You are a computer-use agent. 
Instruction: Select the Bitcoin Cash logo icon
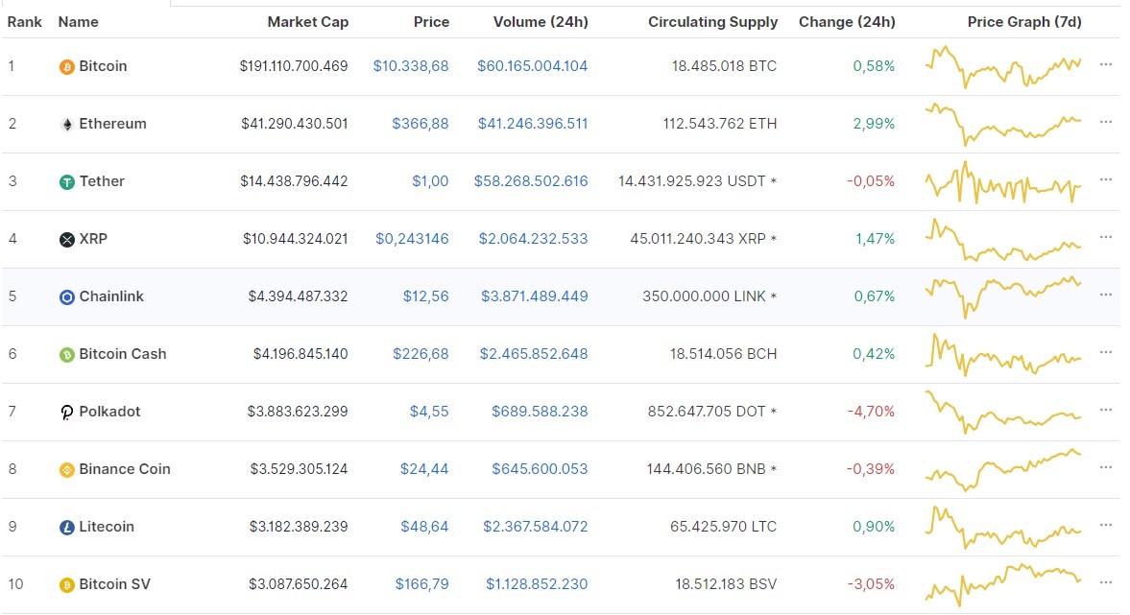click(x=65, y=354)
